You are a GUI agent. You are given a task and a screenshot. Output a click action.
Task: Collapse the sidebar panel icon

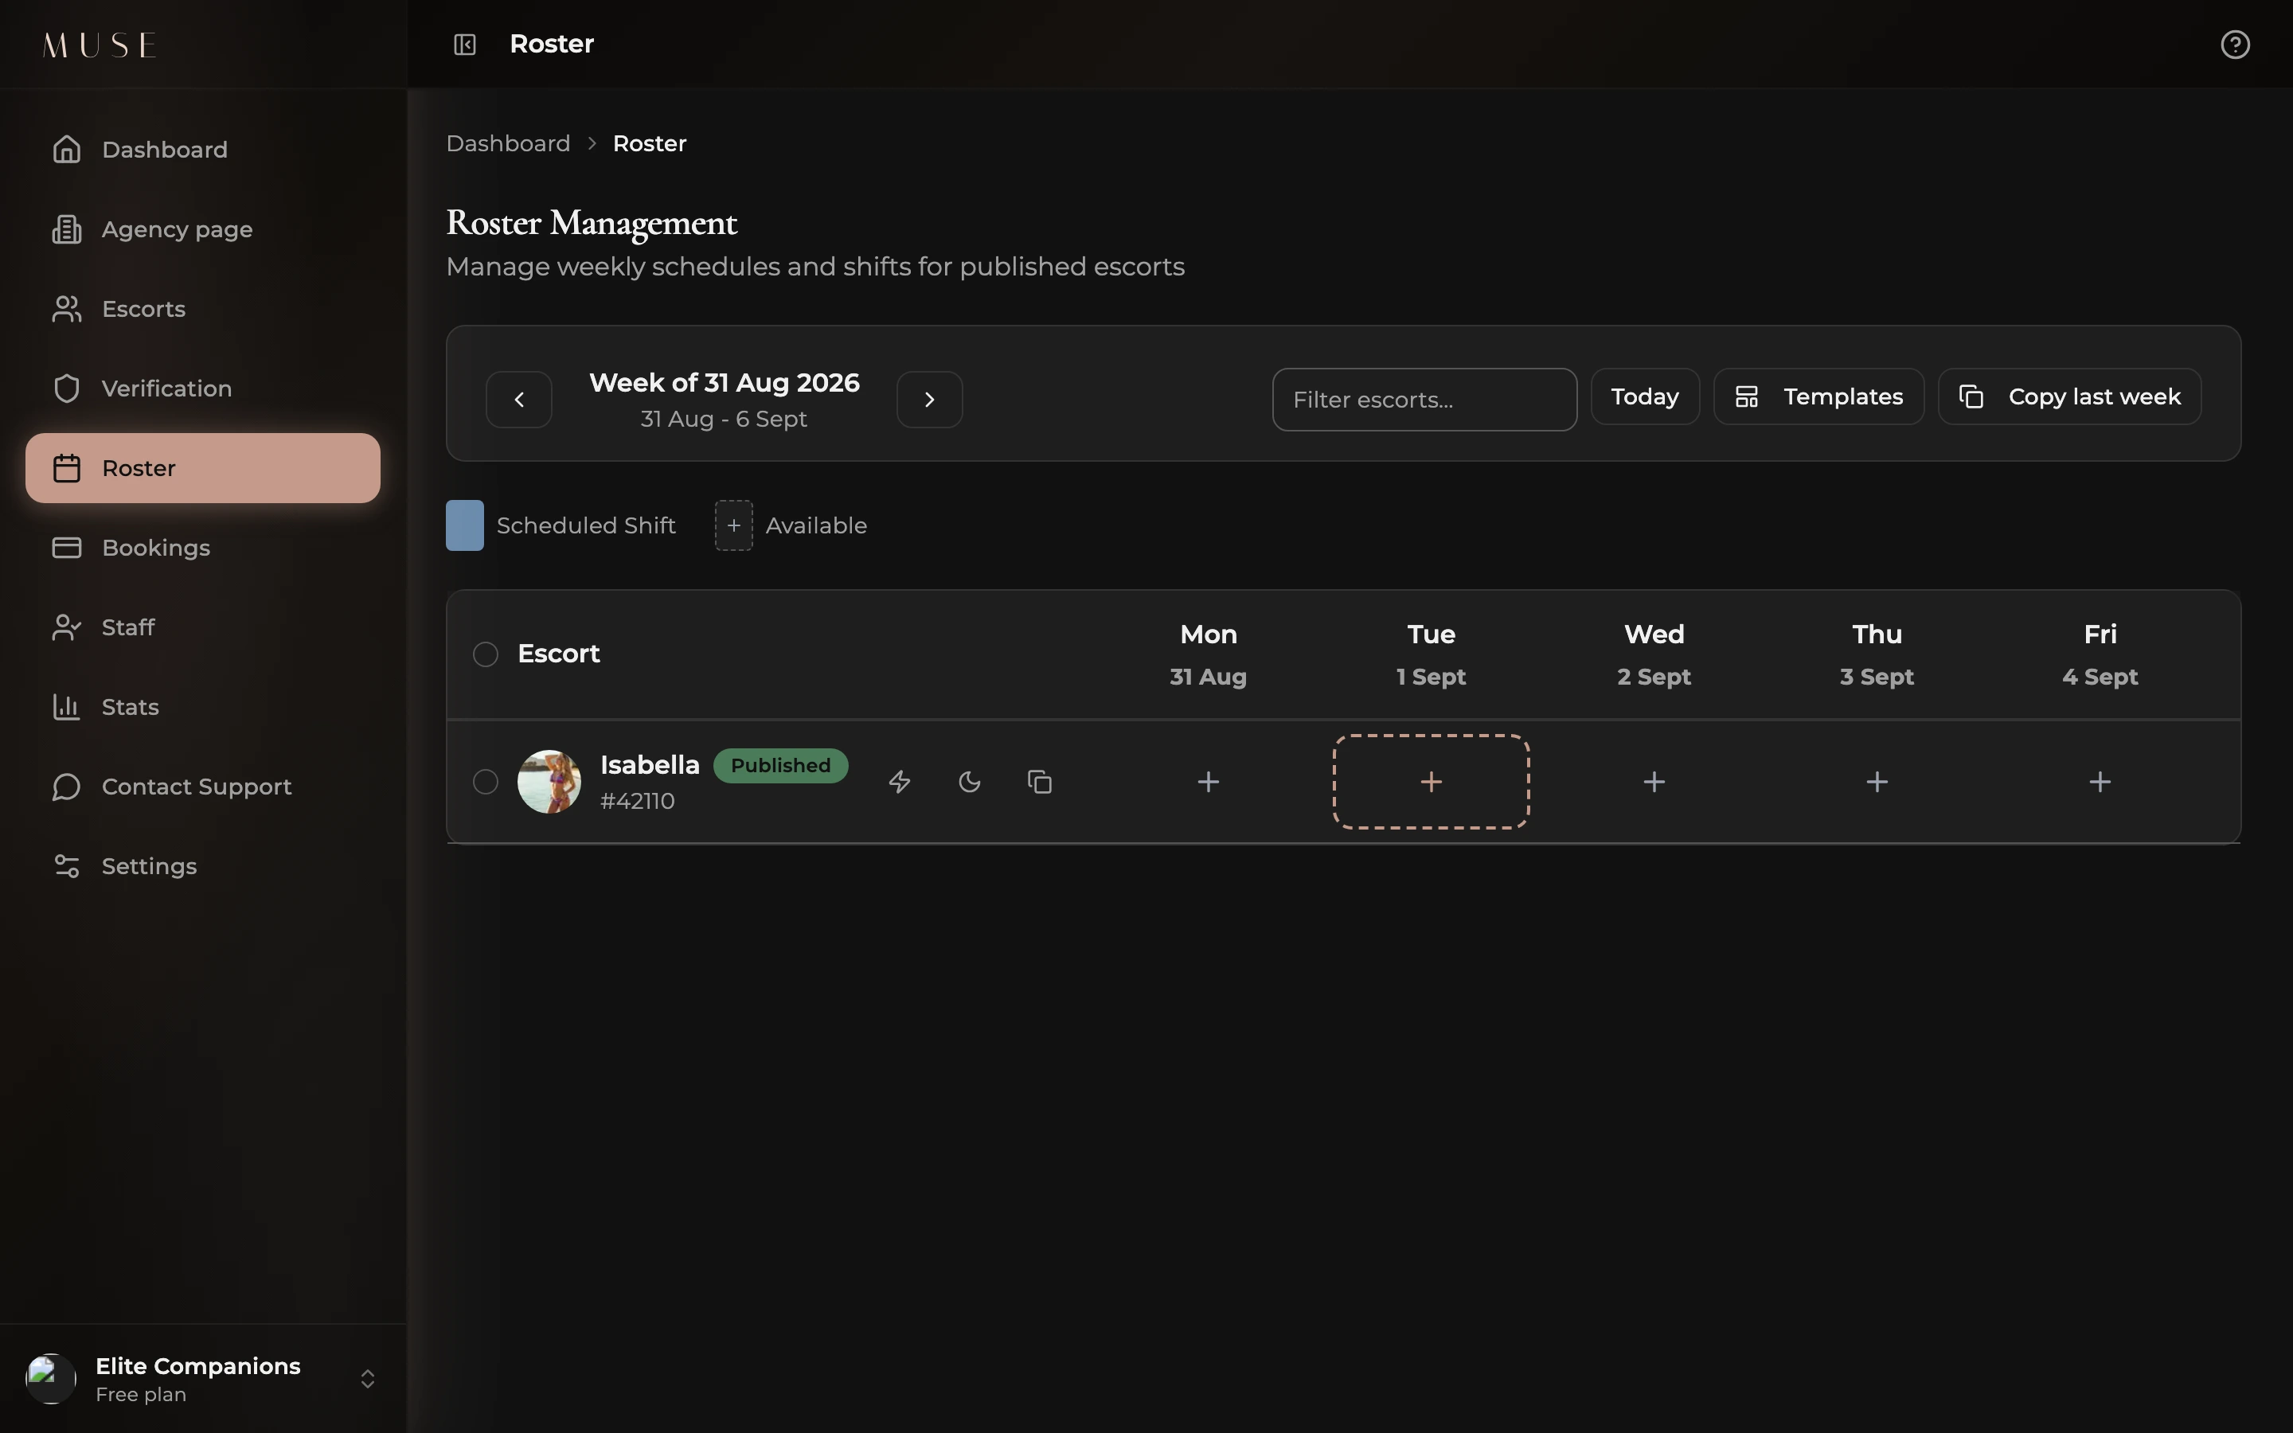464,45
